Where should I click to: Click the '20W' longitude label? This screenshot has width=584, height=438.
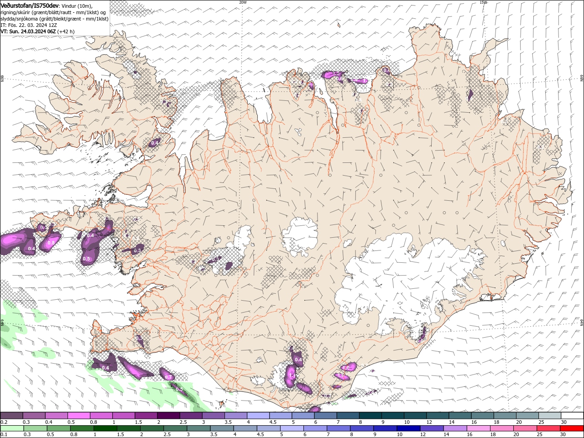243,2
